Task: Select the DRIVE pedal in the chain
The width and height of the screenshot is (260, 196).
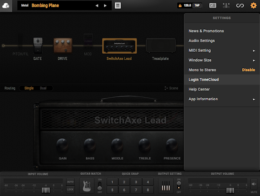Action: [x=63, y=46]
